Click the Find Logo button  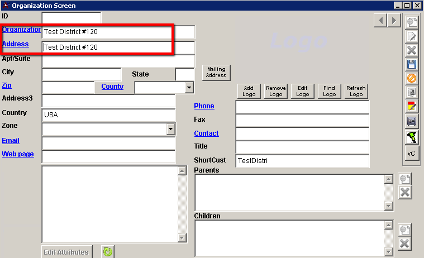pyautogui.click(x=329, y=91)
